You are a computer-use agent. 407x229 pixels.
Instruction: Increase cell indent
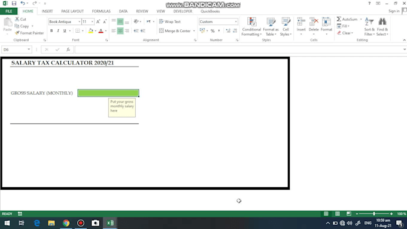coord(143,31)
